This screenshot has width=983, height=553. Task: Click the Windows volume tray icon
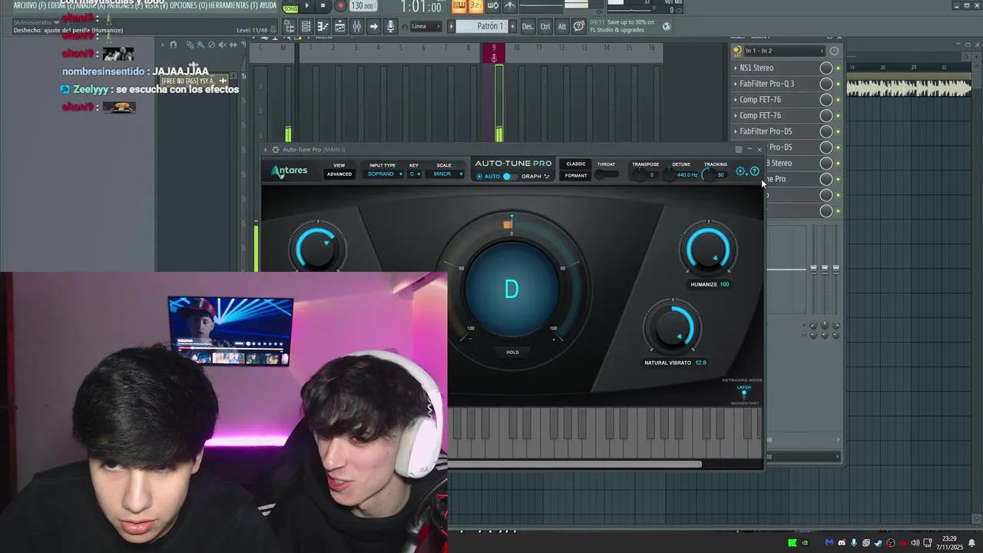tap(915, 543)
